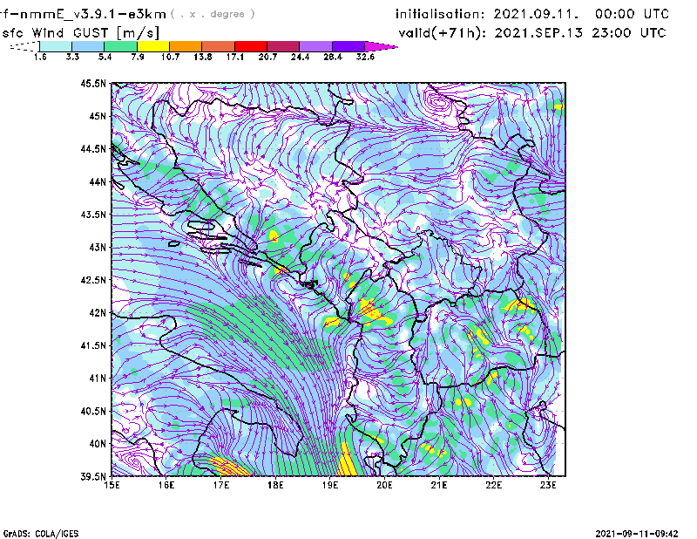This screenshot has width=697, height=539.
Task: Click the 44.5N latitude label
Action: coord(93,148)
